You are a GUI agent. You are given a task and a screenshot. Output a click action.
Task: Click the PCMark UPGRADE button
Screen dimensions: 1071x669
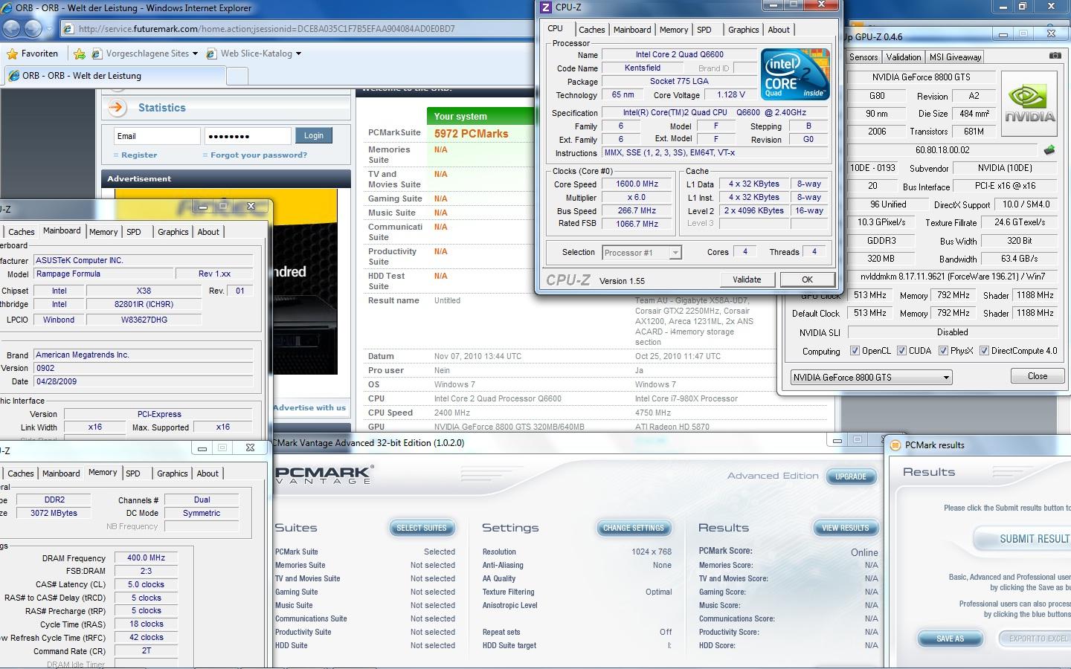[x=851, y=476]
